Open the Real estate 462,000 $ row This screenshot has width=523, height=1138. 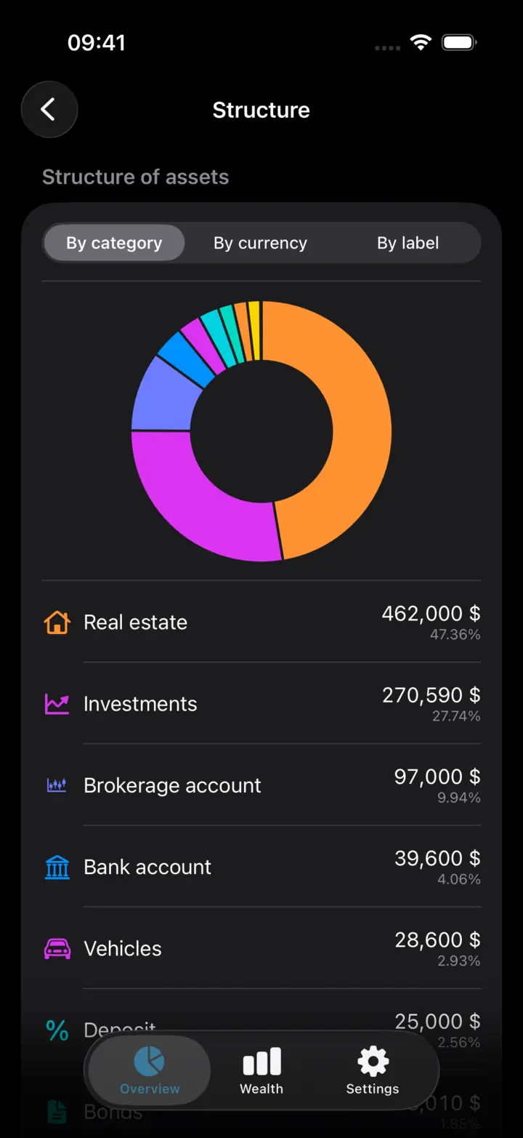(x=261, y=622)
